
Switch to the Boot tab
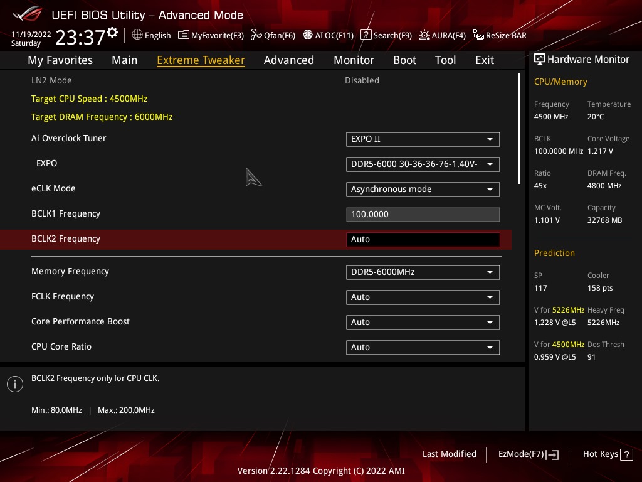pos(404,60)
